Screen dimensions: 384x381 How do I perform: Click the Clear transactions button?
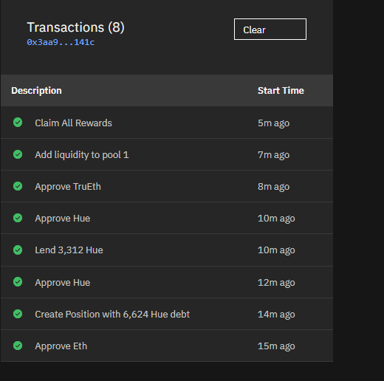[270, 29]
